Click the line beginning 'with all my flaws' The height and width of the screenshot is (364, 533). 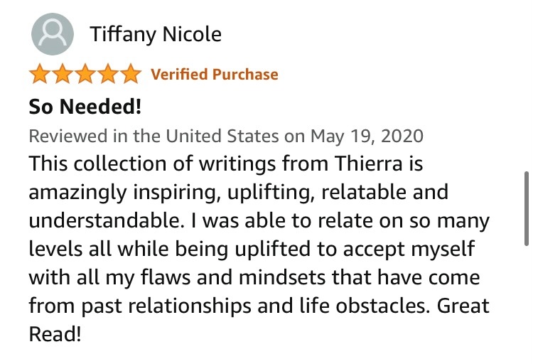(254, 278)
